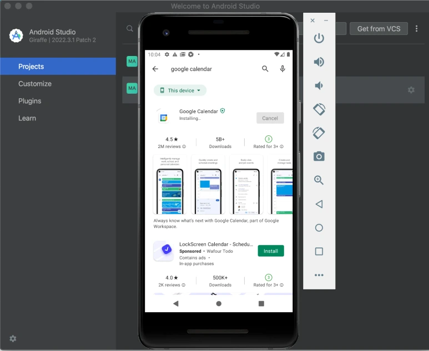Click the Android Studio logo icon

coord(16,35)
